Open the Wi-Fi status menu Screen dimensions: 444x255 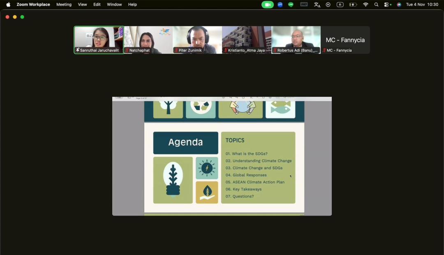coord(365,5)
